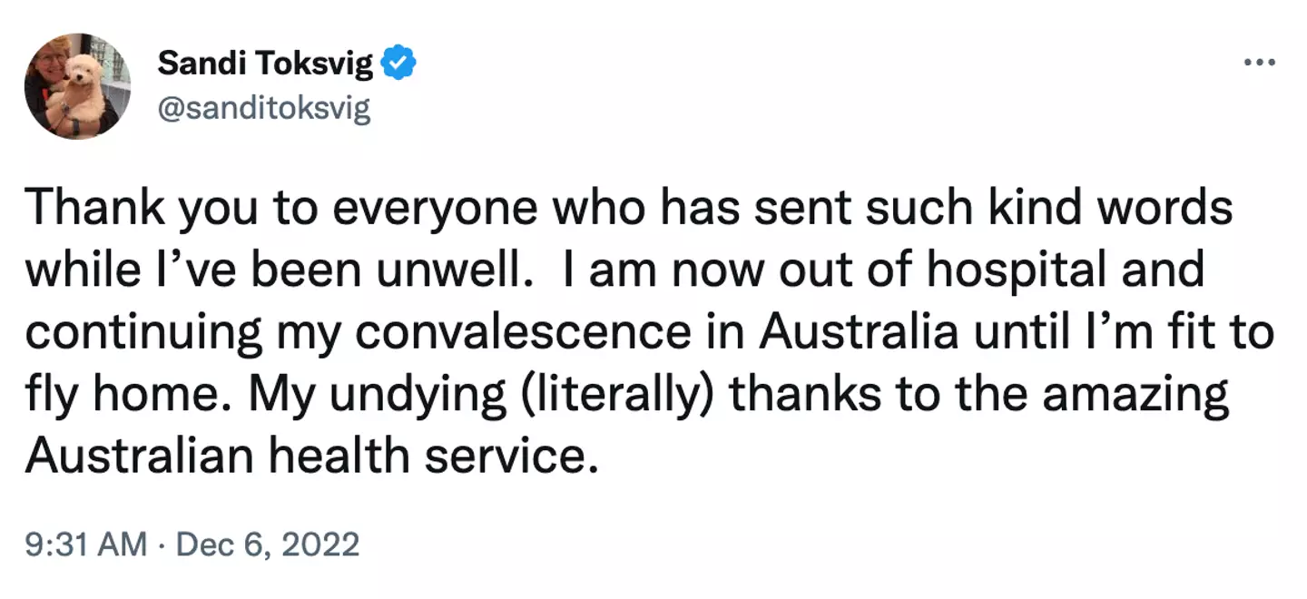Click the blue verified checkmark badge
Viewport: 1307px width, 599px height.
(x=399, y=63)
